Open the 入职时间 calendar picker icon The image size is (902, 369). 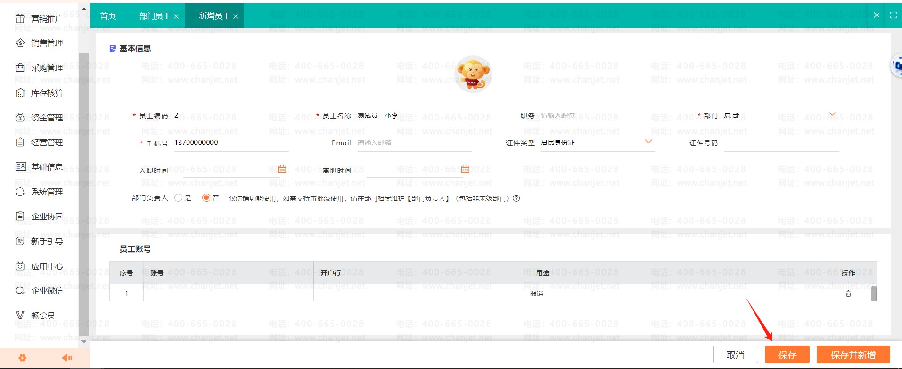(282, 169)
